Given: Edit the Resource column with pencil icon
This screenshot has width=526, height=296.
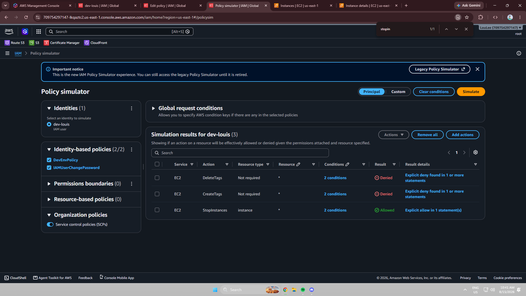Looking at the screenshot, I should (298, 164).
